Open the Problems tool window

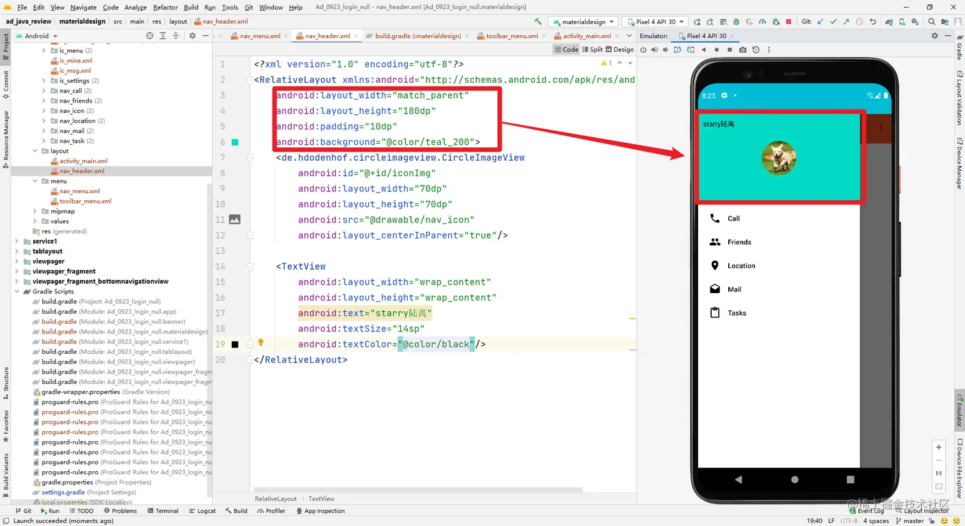pos(120,511)
